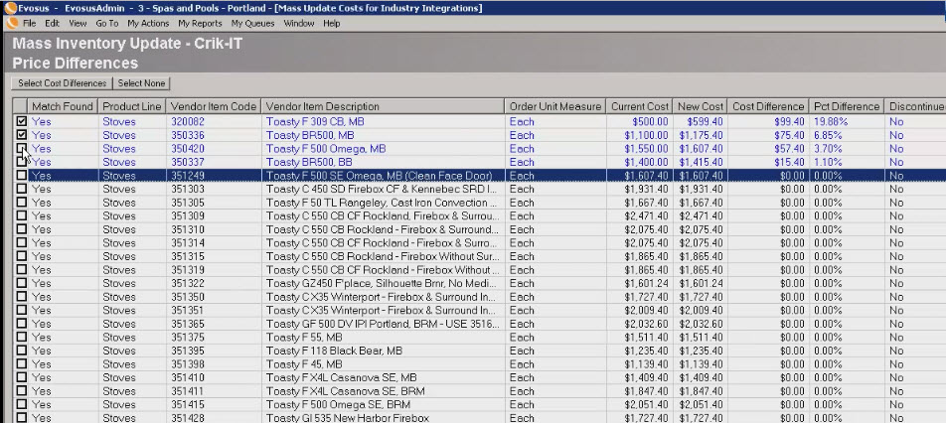This screenshot has height=423, width=946.
Task: Click vendor item code 351319
Action: click(187, 270)
